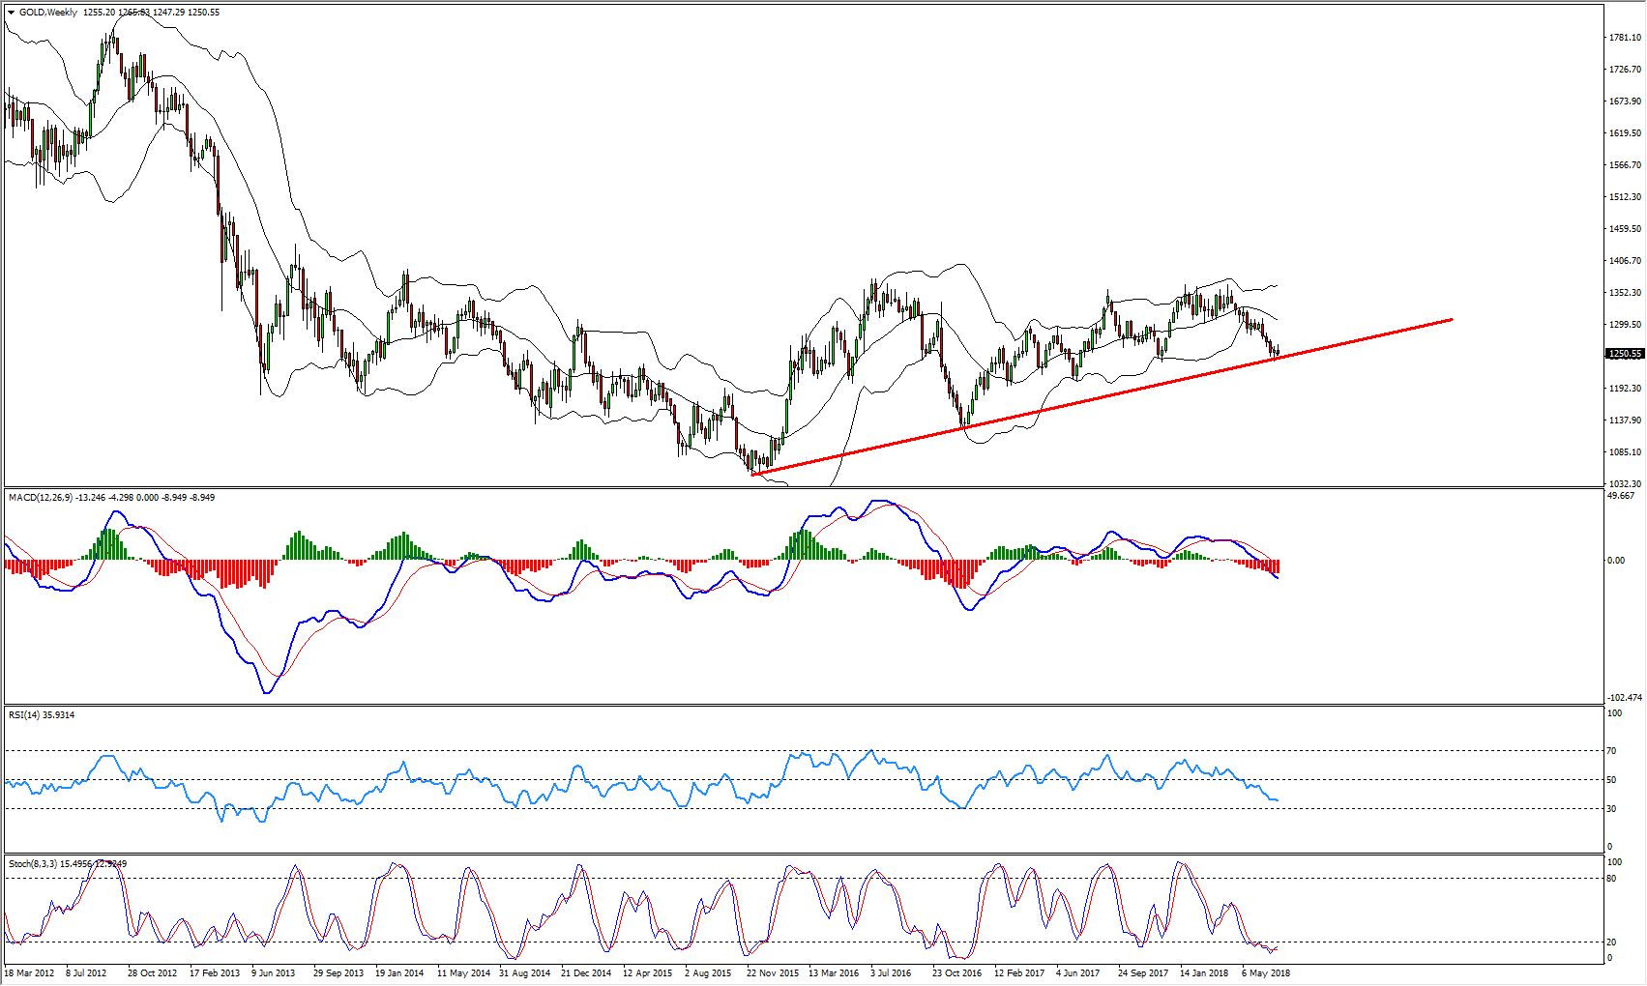Click the 12 Feb 2017 date label
This screenshot has height=986, width=1647.
[x=1019, y=973]
